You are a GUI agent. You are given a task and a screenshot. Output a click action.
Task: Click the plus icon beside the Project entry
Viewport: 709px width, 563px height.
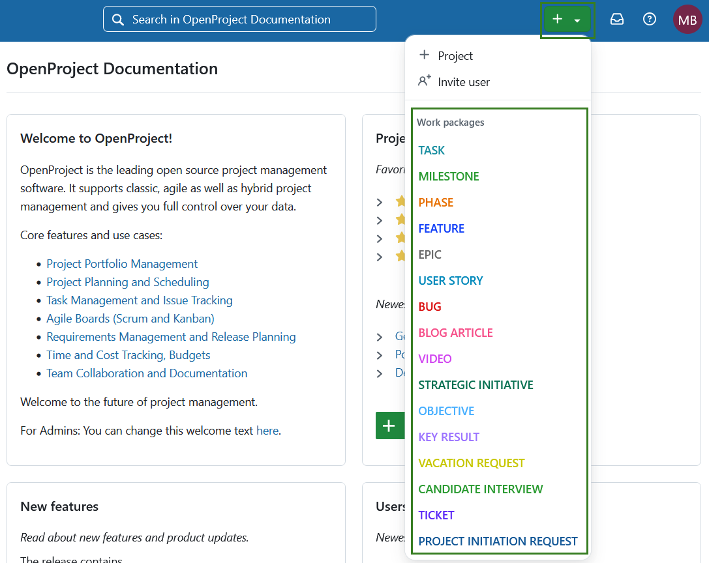pos(425,55)
